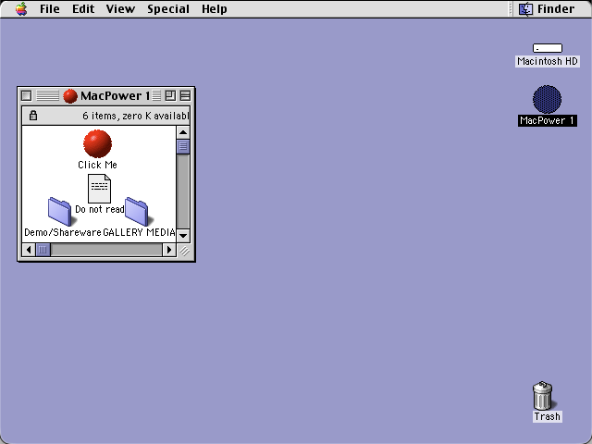The image size is (592, 444).
Task: Open the Special menu
Action: (168, 8)
